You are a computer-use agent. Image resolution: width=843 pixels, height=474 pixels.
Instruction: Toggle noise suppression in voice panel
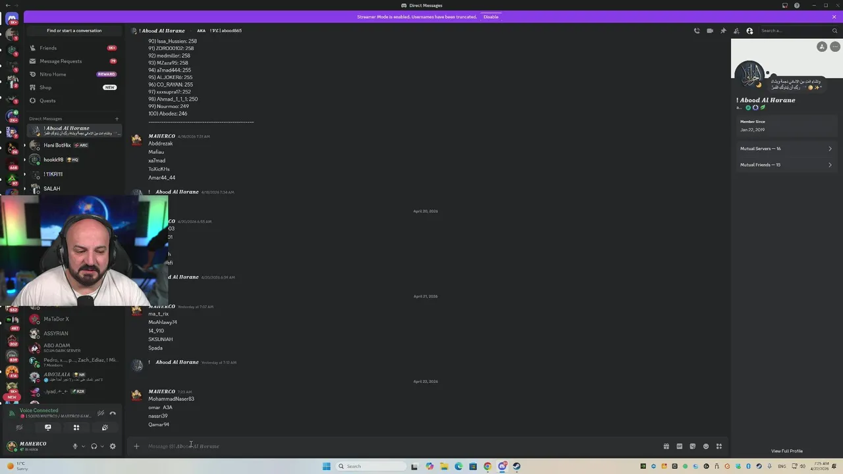coord(101,413)
